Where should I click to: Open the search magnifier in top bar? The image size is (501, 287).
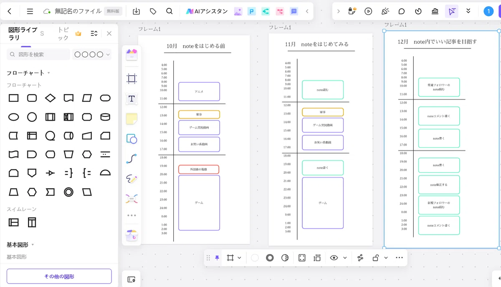(169, 11)
